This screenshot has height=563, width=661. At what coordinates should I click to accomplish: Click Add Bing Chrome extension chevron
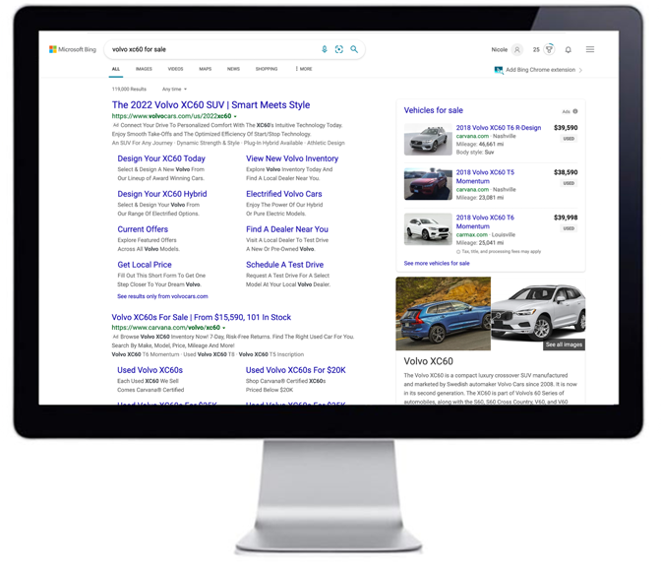coord(581,71)
